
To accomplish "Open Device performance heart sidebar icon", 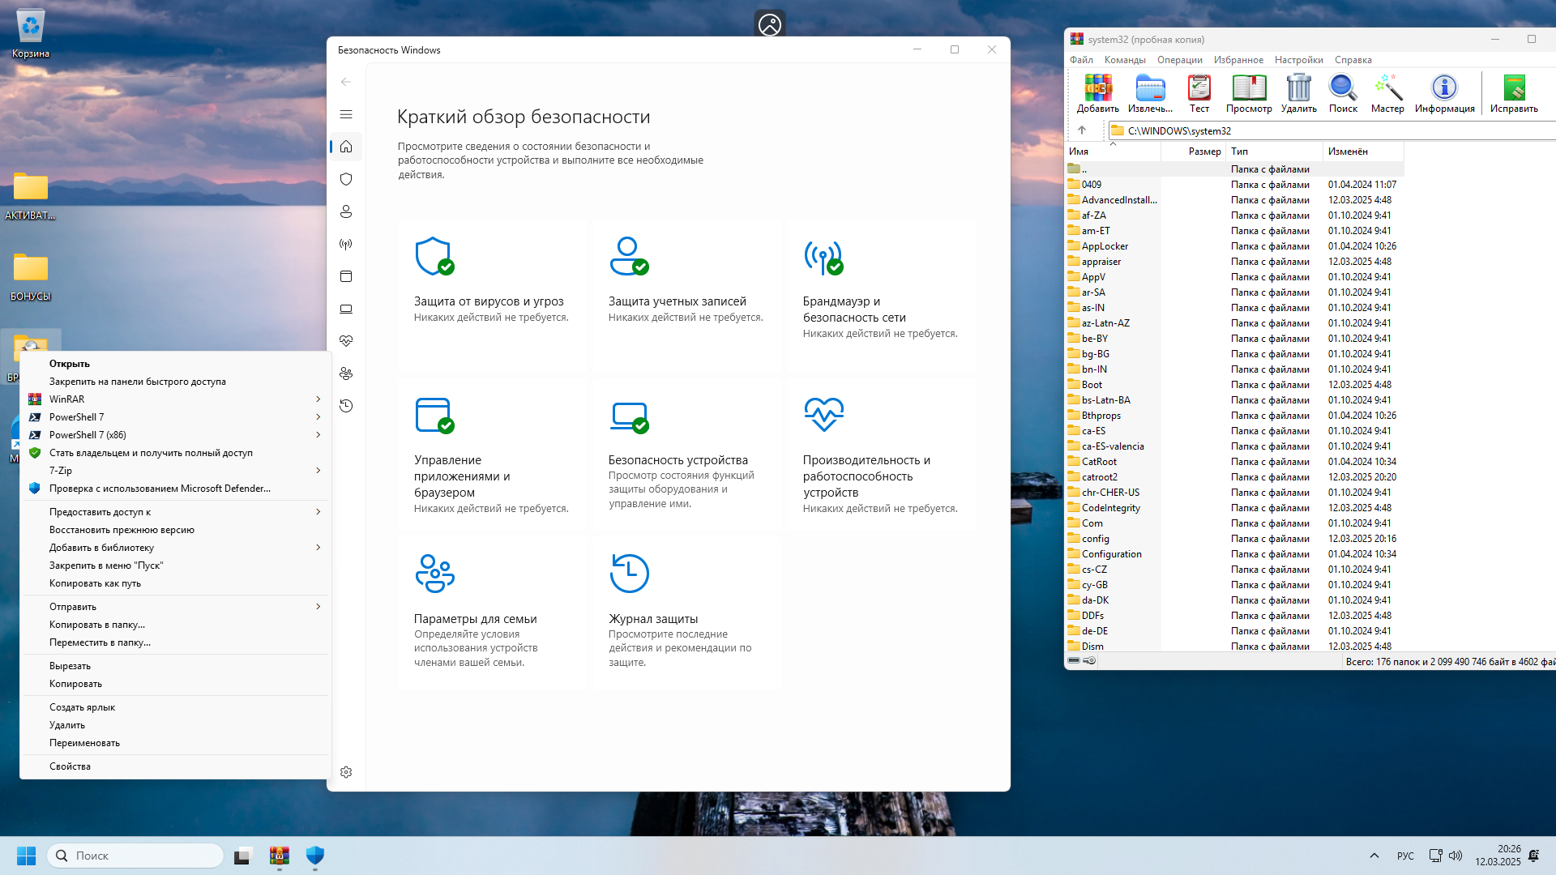I will point(346,341).
